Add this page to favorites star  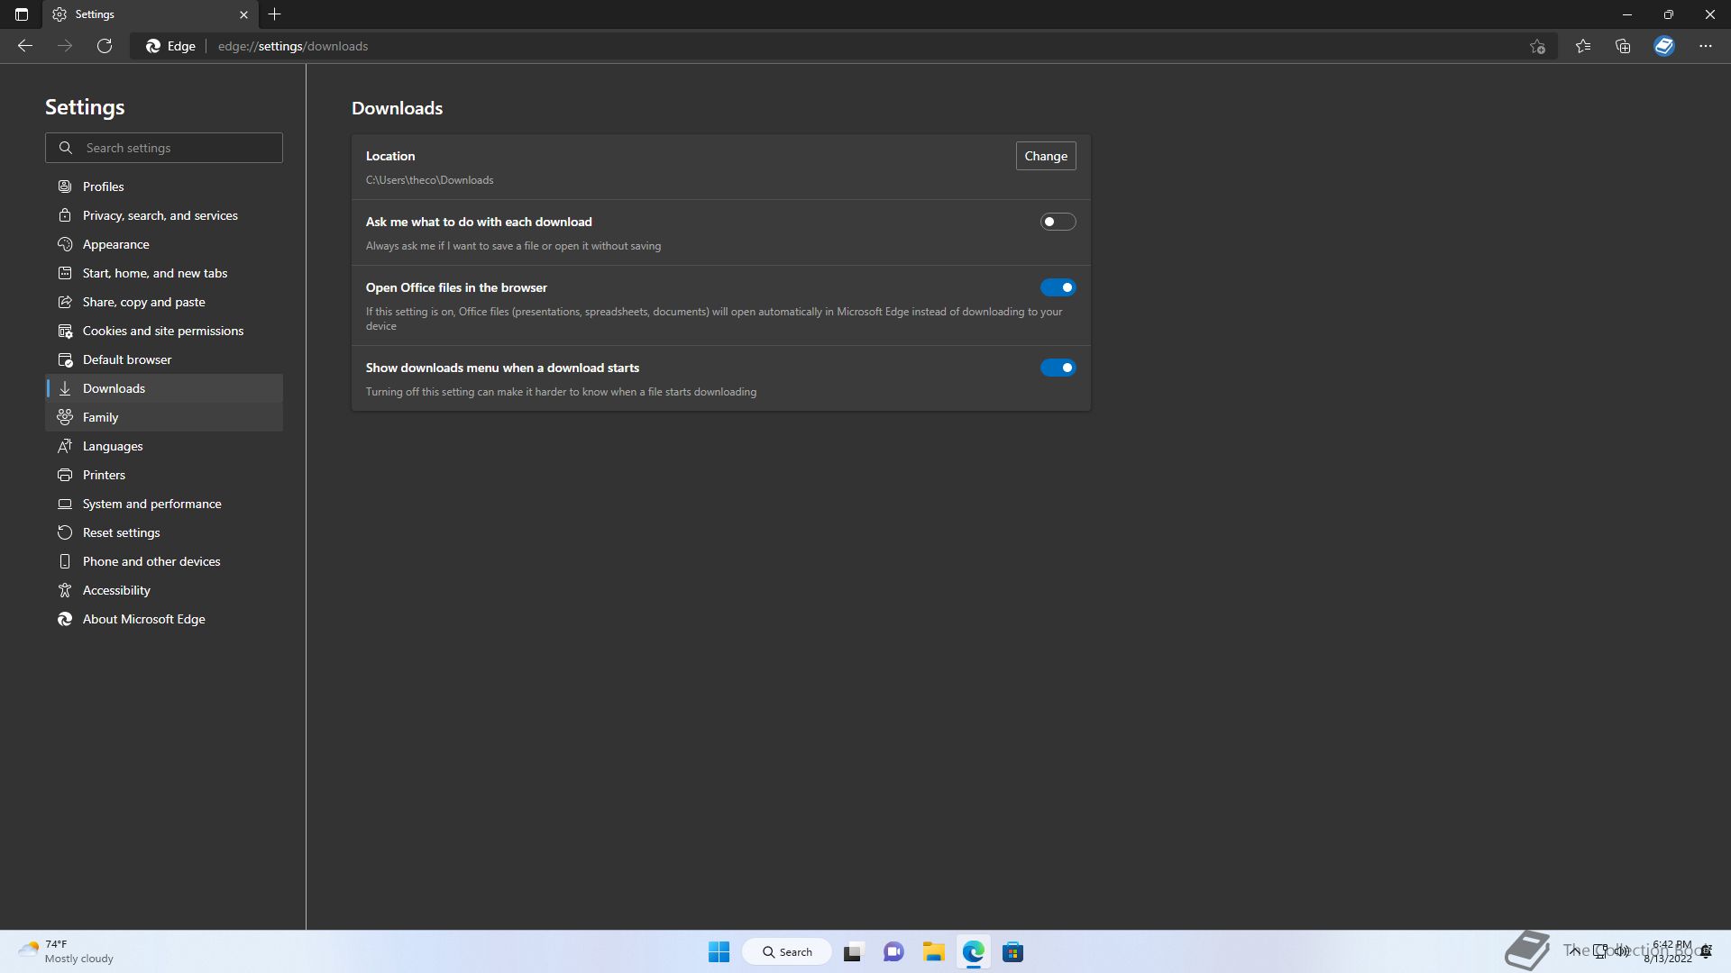point(1538,46)
